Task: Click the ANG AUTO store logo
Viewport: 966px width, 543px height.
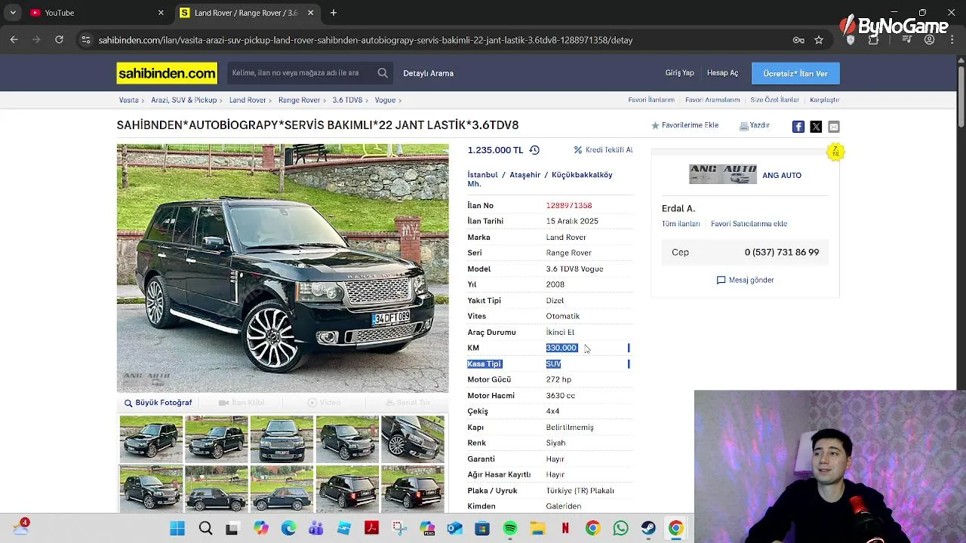Action: coord(722,174)
